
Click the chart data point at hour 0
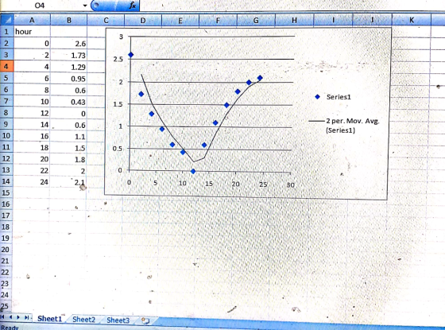(x=130, y=55)
